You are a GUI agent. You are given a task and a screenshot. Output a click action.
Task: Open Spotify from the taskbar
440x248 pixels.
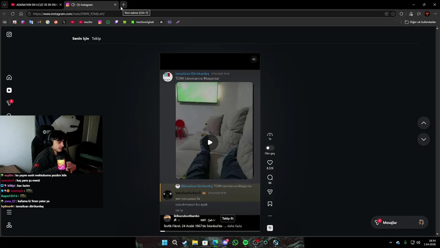click(x=245, y=242)
